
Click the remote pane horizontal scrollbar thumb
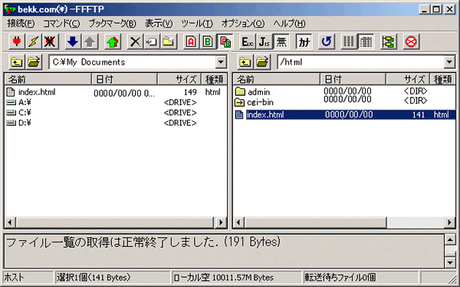pyautogui.click(x=316, y=223)
